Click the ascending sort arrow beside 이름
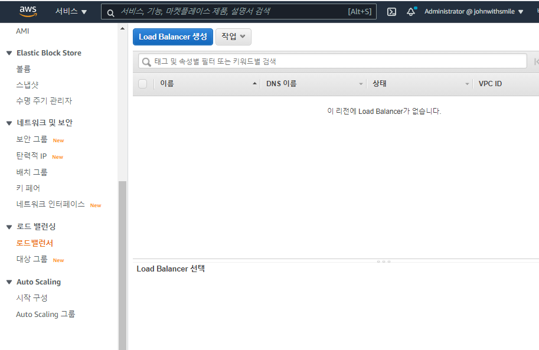Screen dimensions: 539x350 [254, 83]
